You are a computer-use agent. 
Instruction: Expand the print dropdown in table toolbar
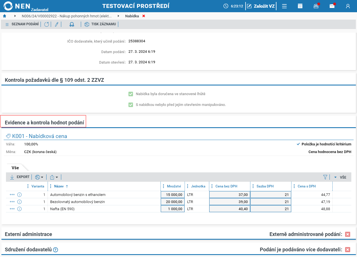coord(39,177)
